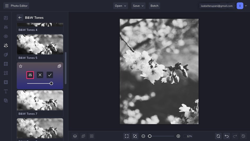Screen dimensions: 250x141
Task: Open the Graphics shapes sidebar icon
Action: tap(6, 73)
